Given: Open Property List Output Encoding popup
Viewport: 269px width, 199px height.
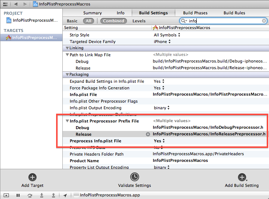Looking at the screenshot, I should (162, 167).
